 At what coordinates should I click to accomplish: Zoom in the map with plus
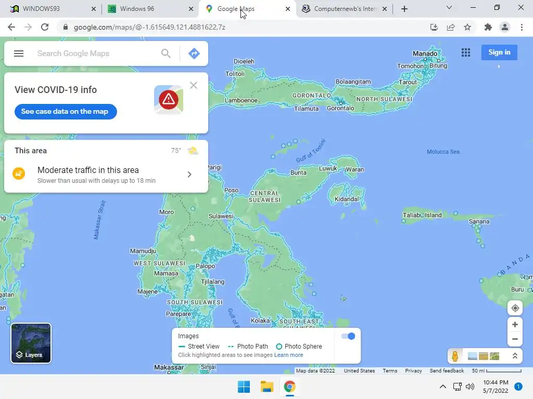pyautogui.click(x=515, y=325)
